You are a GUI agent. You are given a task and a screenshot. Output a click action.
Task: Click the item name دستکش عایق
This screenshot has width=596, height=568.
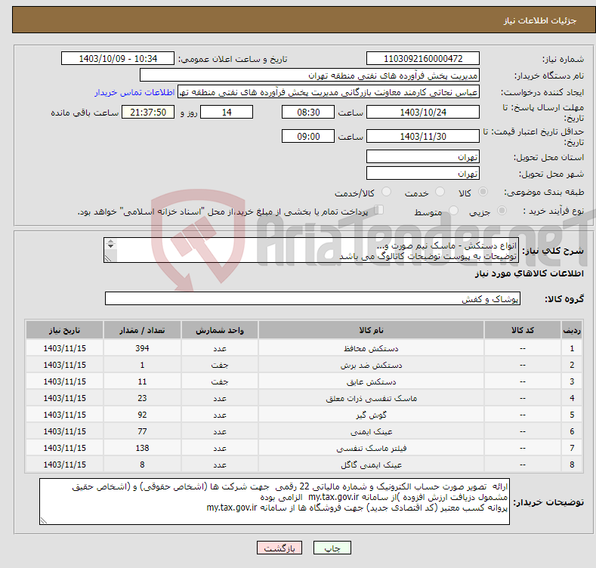[371, 381]
